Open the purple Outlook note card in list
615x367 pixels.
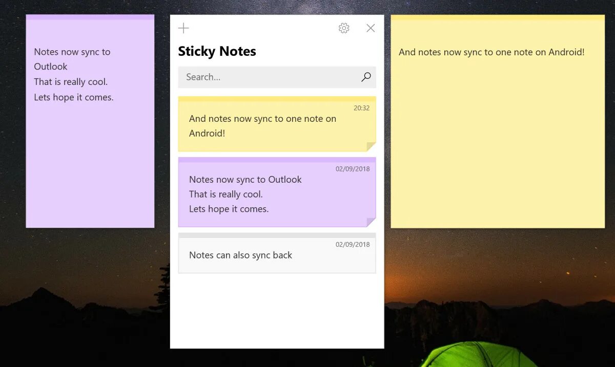(277, 192)
